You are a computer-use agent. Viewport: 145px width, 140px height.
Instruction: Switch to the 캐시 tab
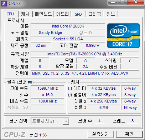click(x=25, y=14)
